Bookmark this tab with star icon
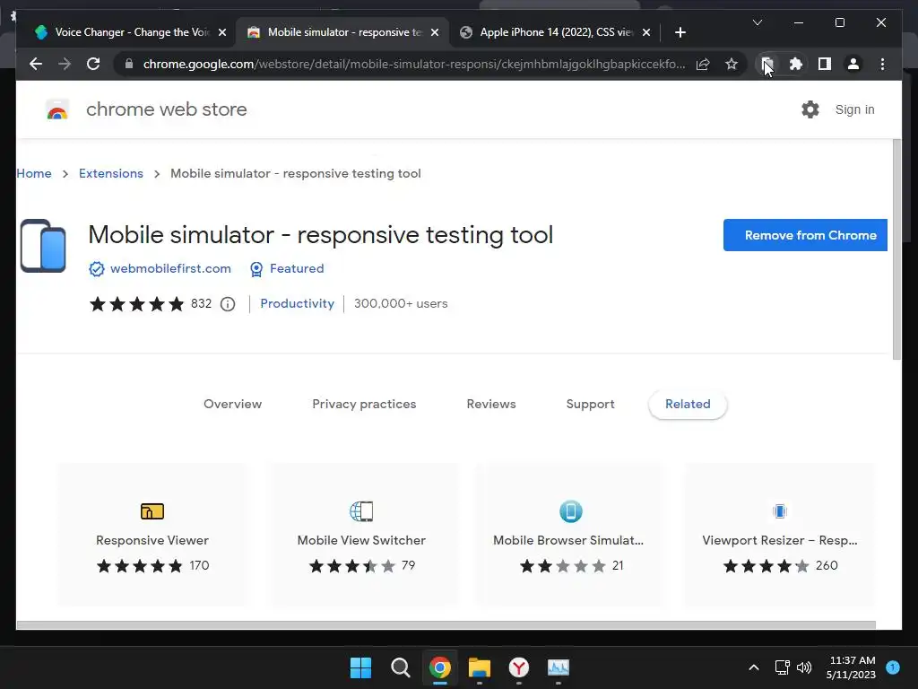This screenshot has width=918, height=689. coord(732,64)
